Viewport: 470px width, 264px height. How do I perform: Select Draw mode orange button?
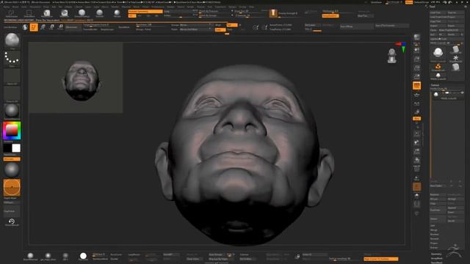click(x=34, y=27)
